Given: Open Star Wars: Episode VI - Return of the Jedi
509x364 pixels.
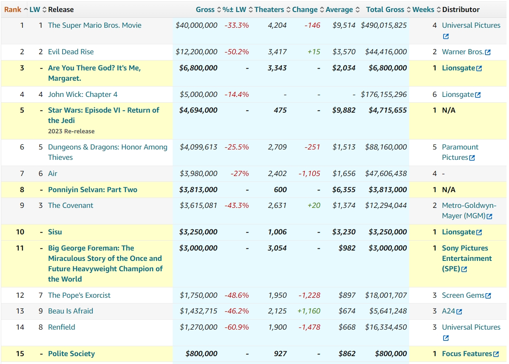Looking at the screenshot, I should [104, 116].
